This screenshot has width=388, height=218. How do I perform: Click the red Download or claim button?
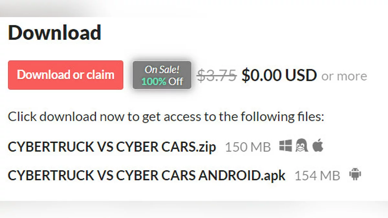pos(66,75)
